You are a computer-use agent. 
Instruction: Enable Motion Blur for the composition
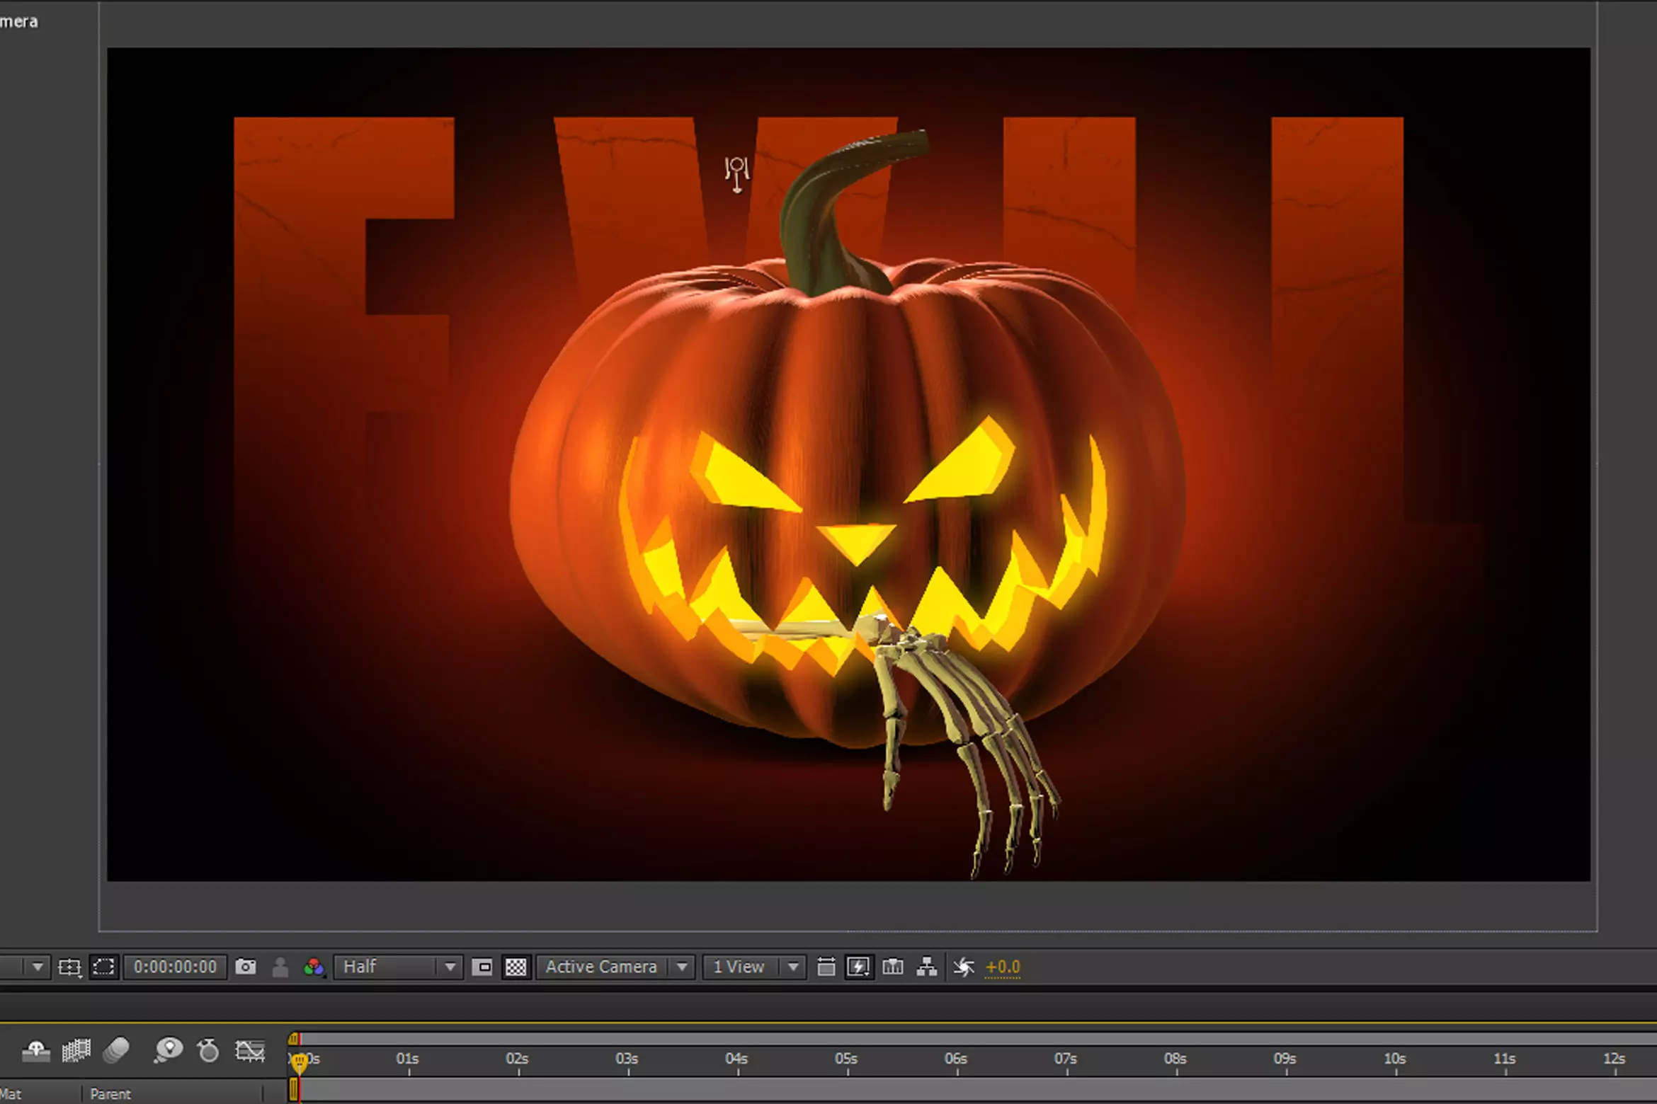116,1051
